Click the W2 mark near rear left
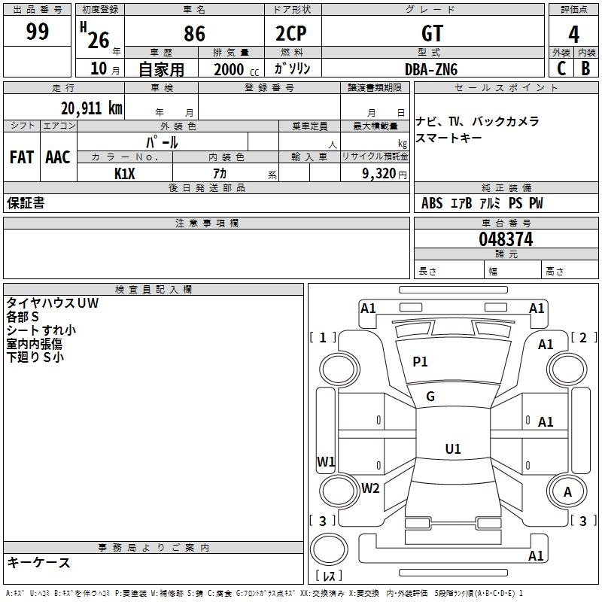This screenshot has width=602, height=602. (x=370, y=488)
